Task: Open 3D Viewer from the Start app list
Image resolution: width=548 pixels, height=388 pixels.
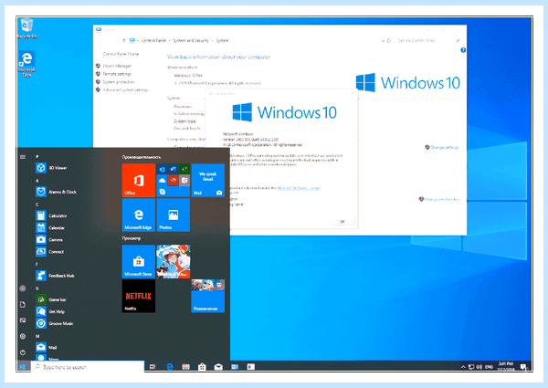Action: click(51, 168)
